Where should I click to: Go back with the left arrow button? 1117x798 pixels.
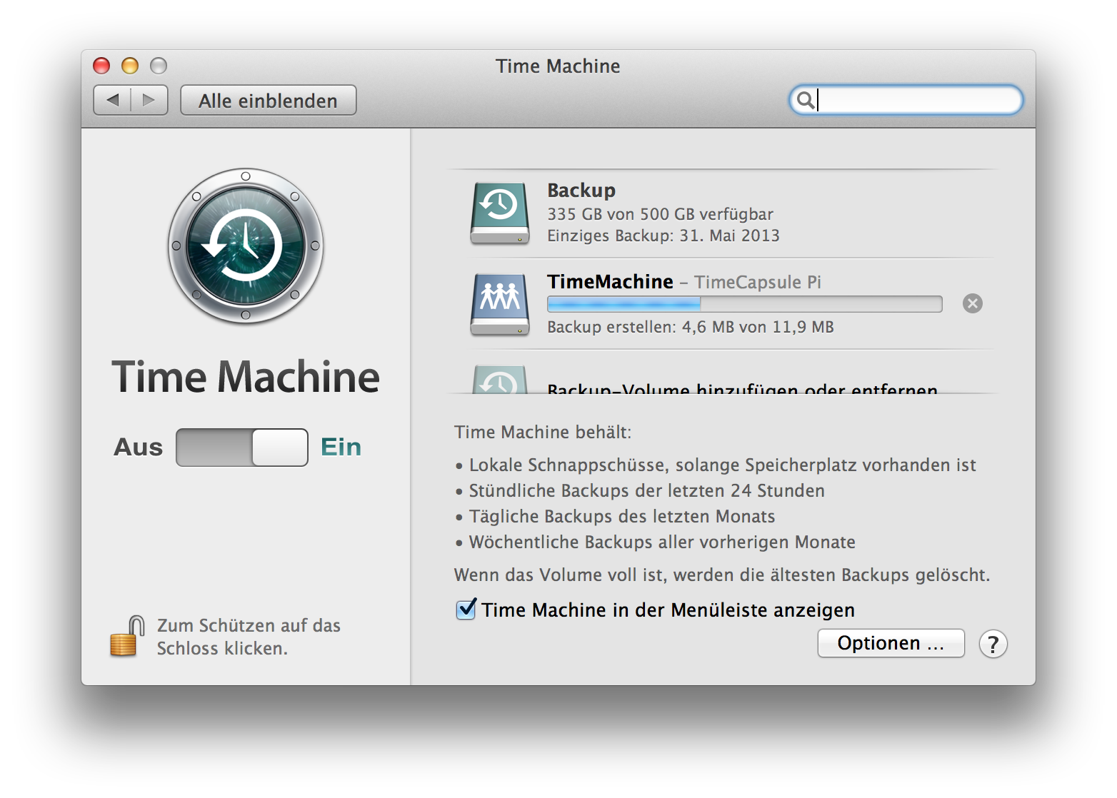(112, 100)
